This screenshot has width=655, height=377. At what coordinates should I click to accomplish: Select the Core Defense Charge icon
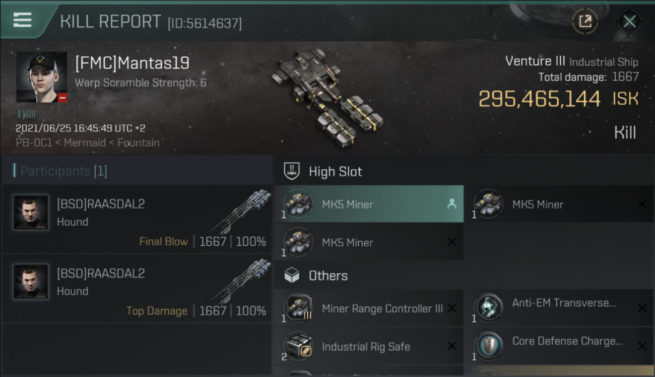click(x=489, y=345)
